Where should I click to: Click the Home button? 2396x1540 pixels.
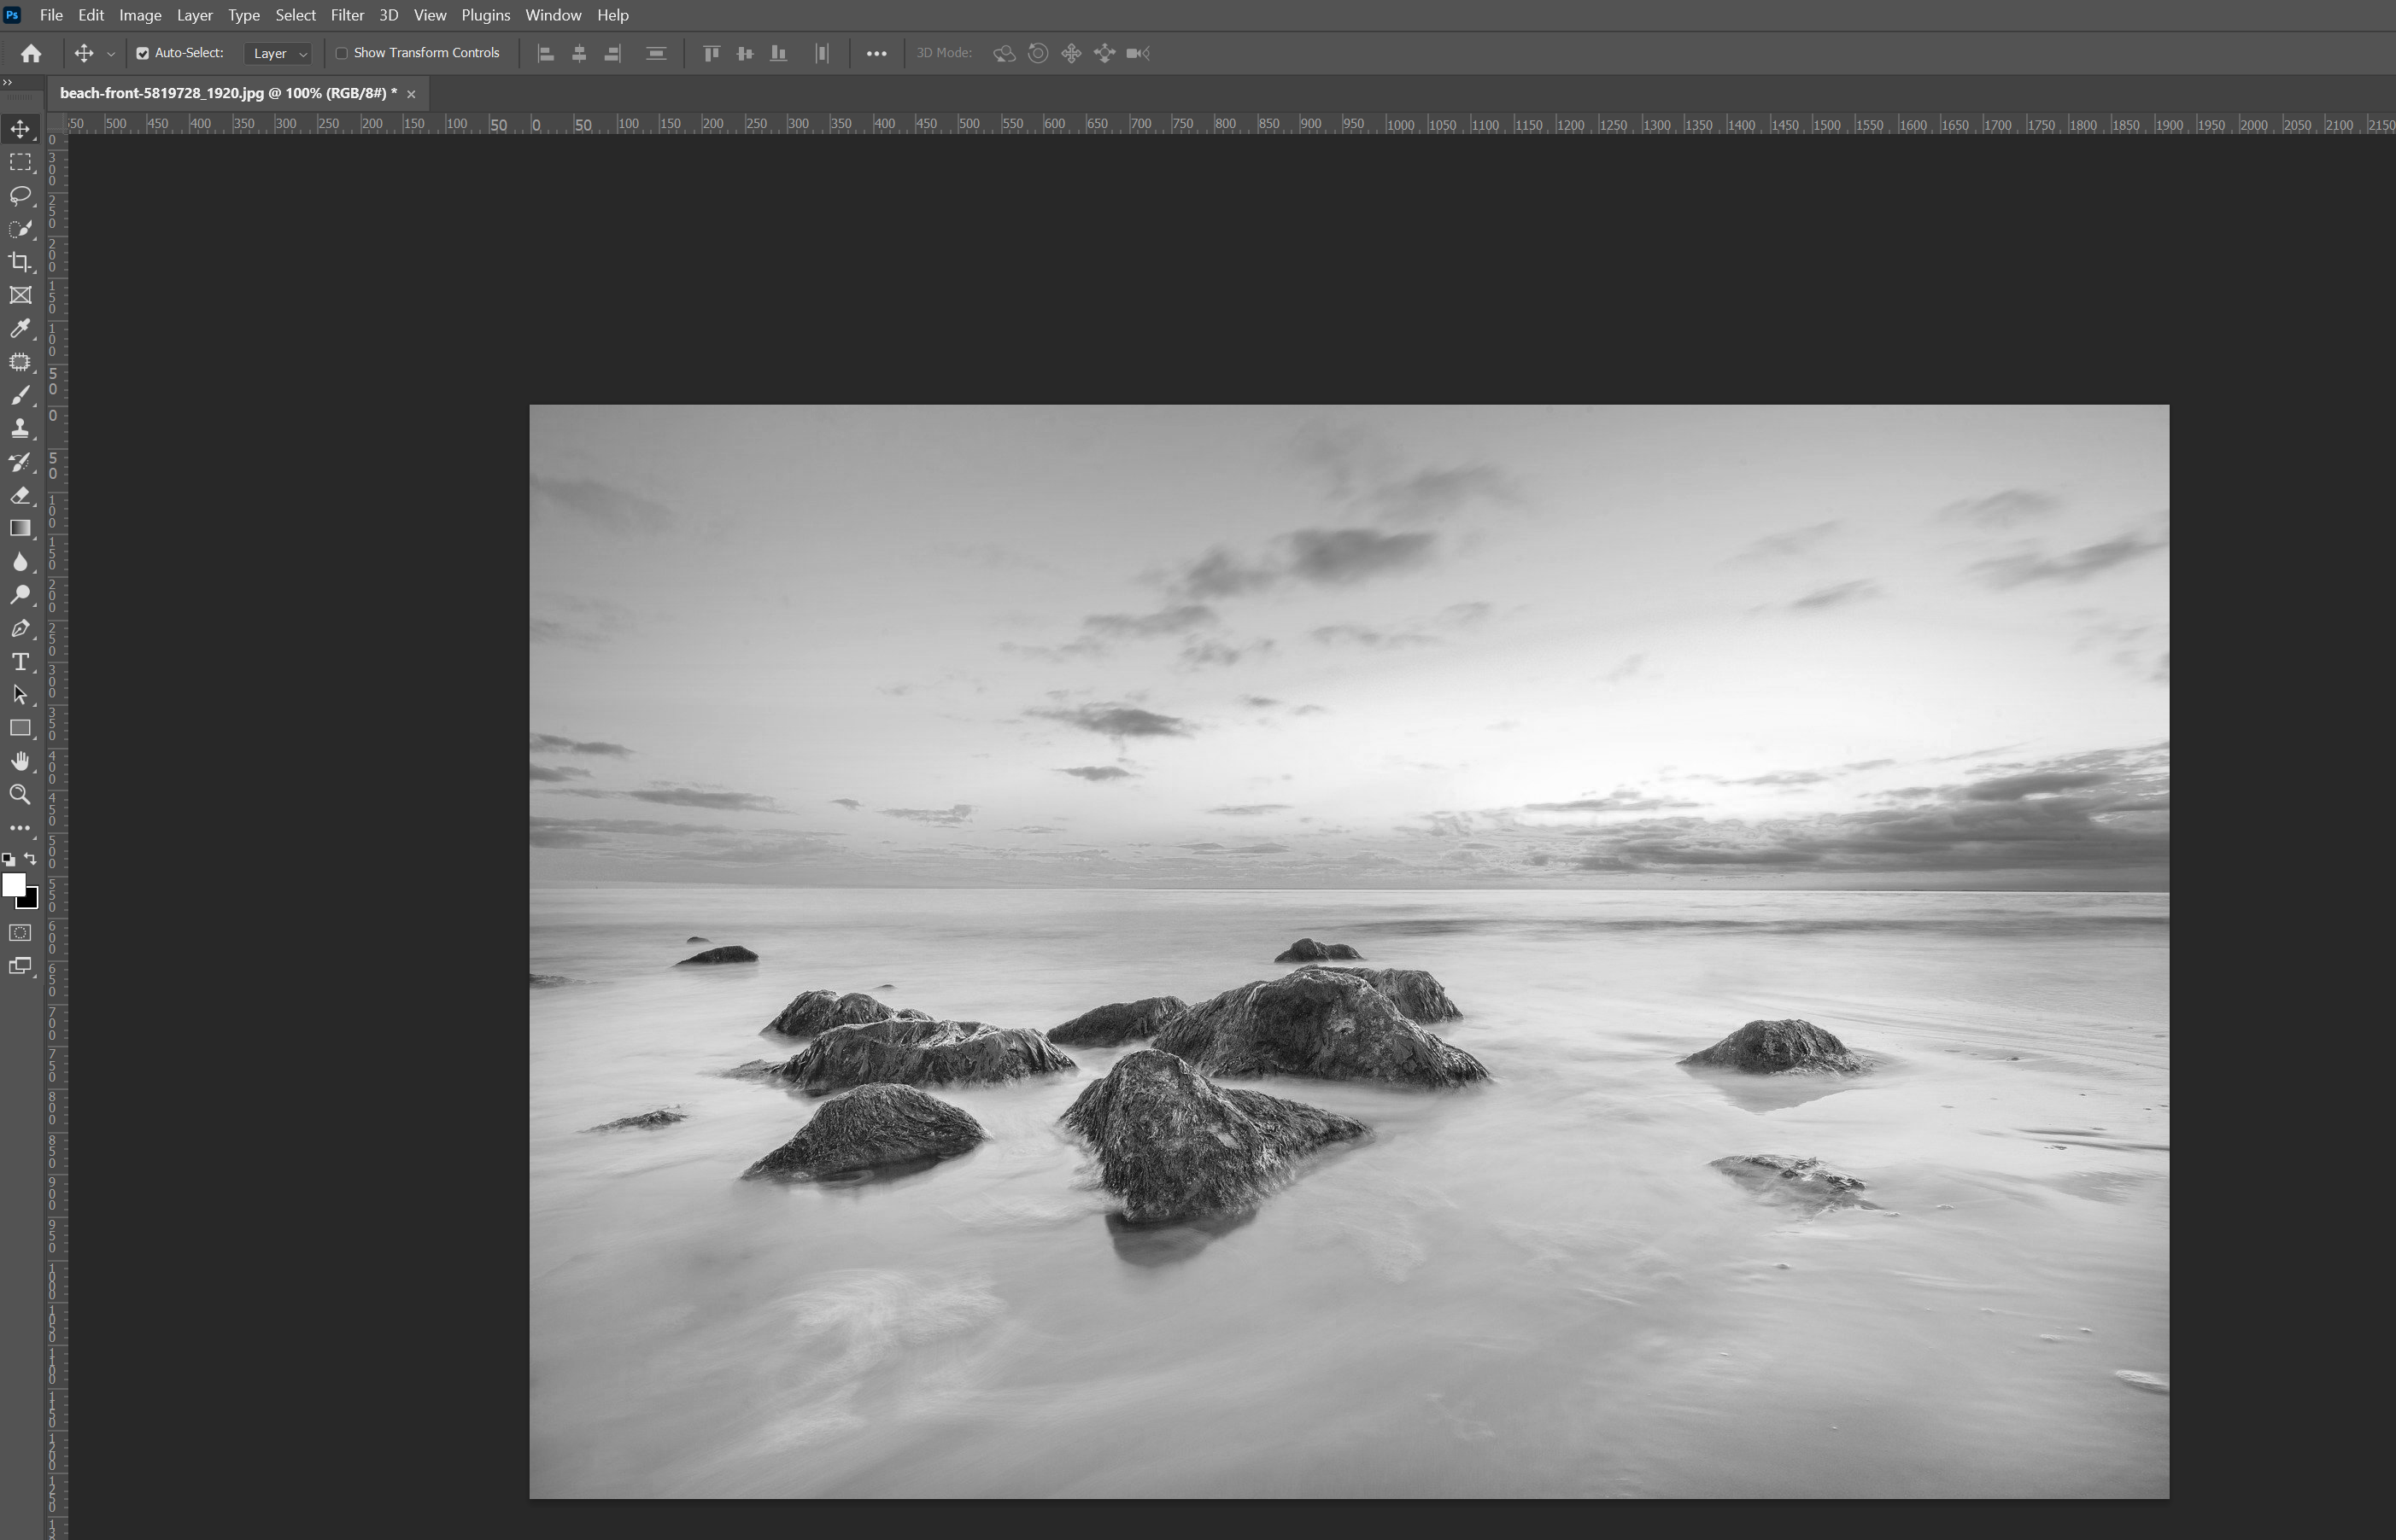coord(31,53)
